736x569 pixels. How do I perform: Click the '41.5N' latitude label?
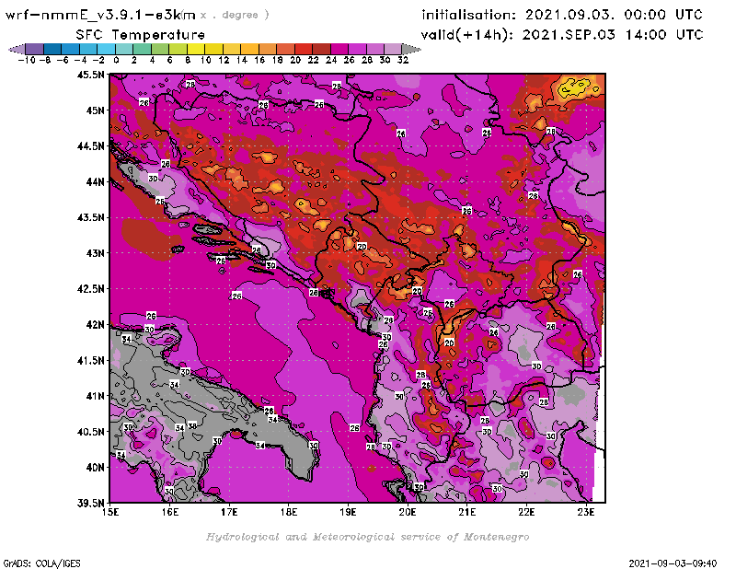(x=90, y=360)
